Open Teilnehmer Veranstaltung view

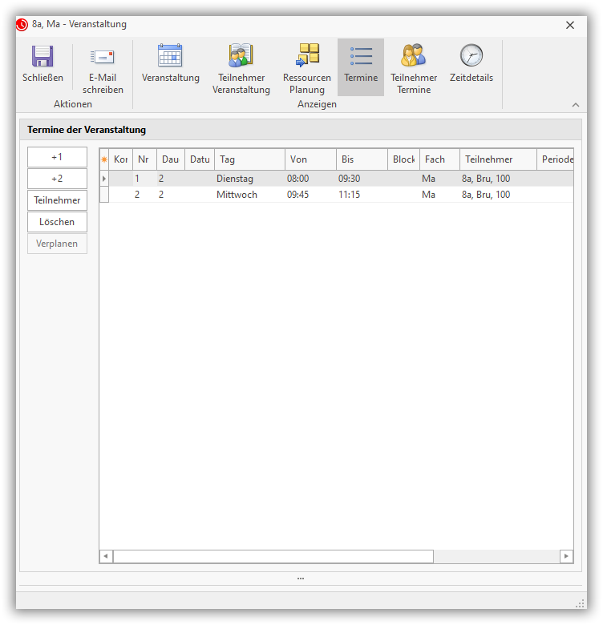pos(241,56)
